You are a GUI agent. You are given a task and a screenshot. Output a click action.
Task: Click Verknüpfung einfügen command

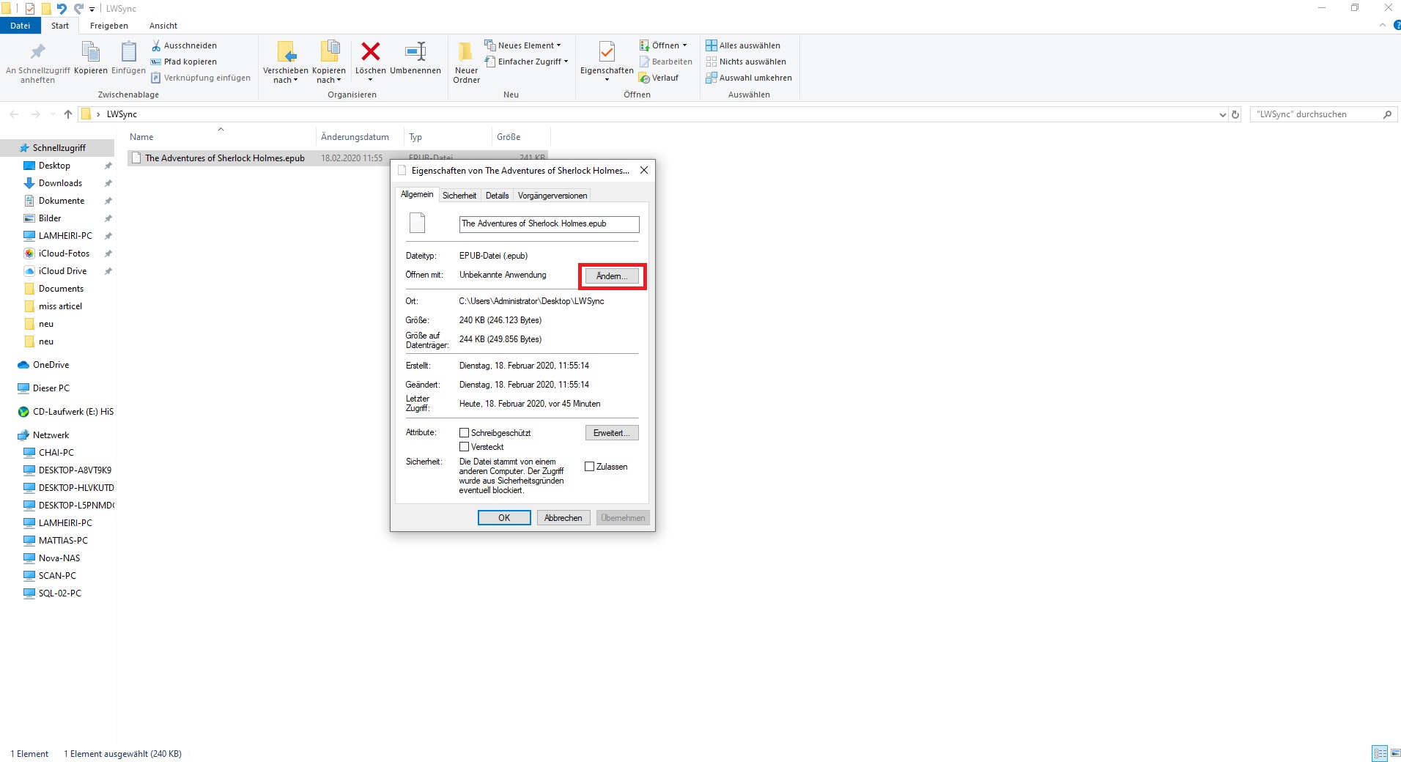(x=201, y=78)
